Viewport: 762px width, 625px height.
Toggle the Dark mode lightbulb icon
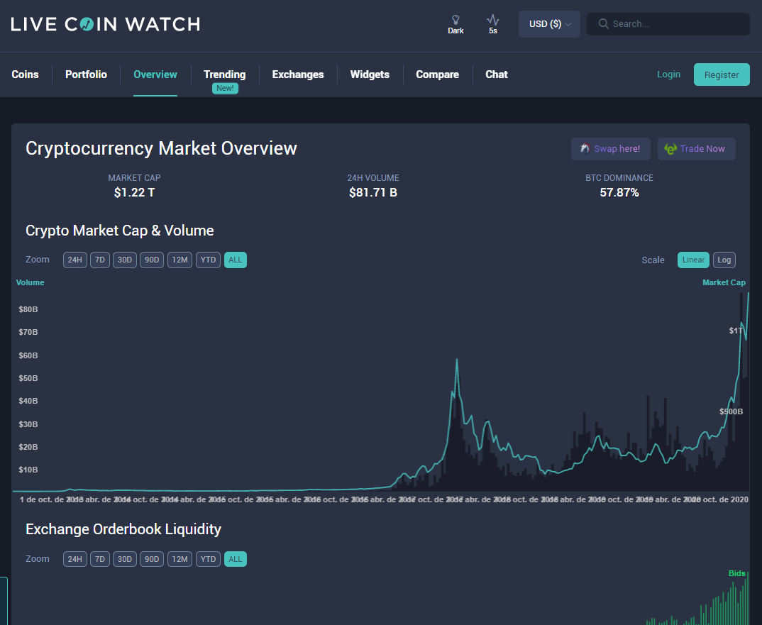click(x=455, y=20)
